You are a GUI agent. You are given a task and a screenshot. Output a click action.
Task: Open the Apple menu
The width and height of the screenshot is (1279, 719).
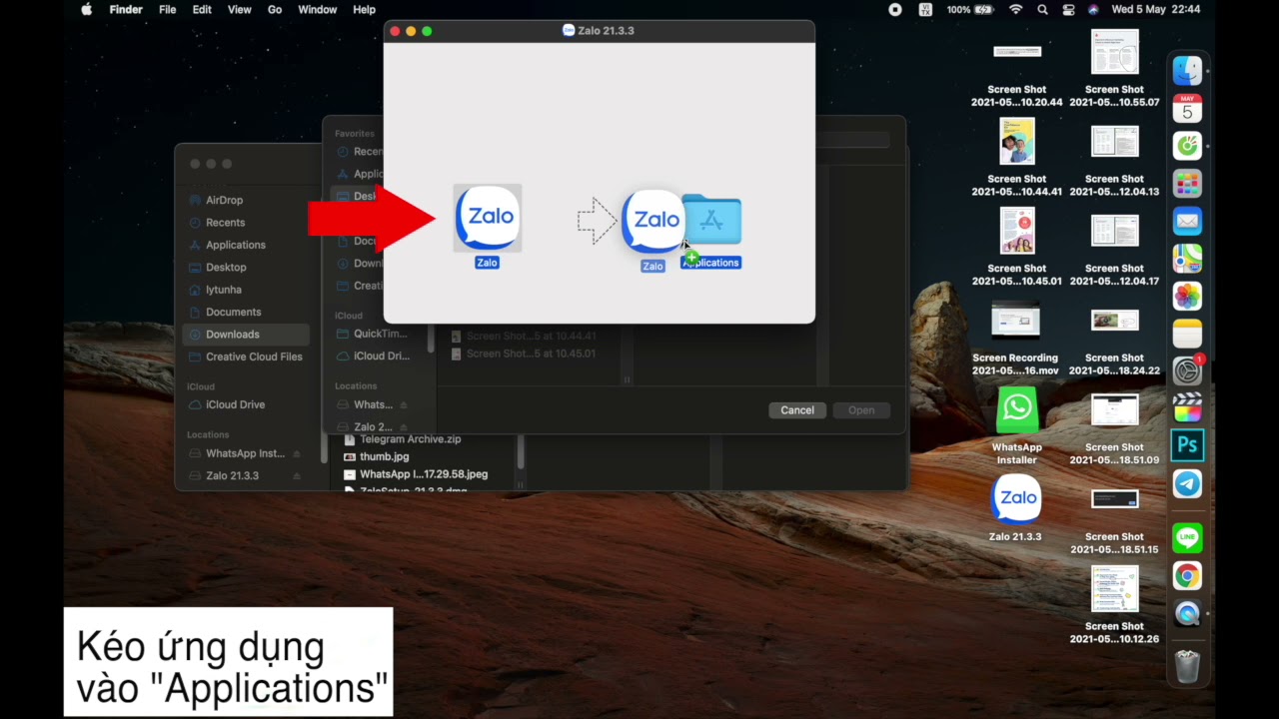[x=87, y=10]
